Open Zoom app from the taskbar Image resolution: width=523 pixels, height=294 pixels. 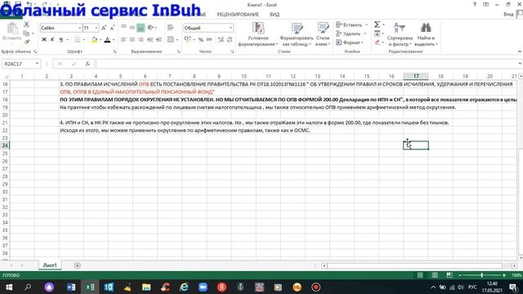(x=203, y=287)
